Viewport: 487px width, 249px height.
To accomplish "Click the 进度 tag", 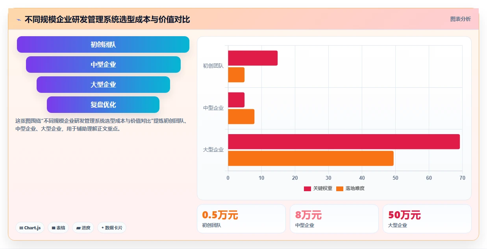I will click(83, 228).
